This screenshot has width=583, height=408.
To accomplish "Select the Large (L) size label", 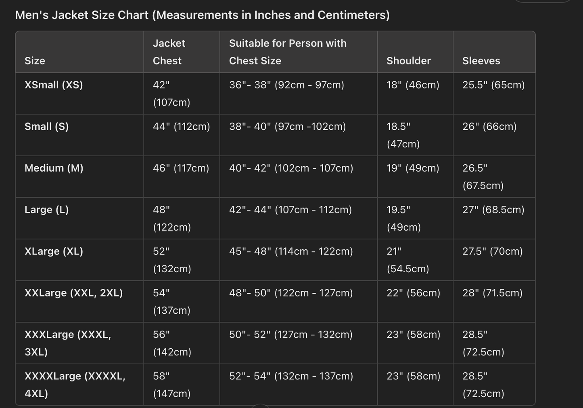I will (x=46, y=210).
